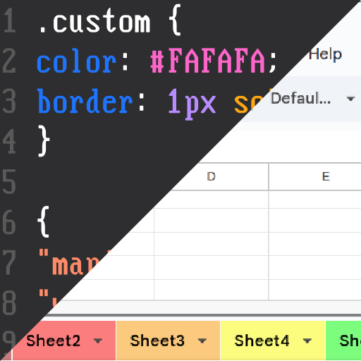Viewport: 361px width, 361px height.
Task: Click the 'border' property in the code
Action: pyautogui.click(x=85, y=101)
